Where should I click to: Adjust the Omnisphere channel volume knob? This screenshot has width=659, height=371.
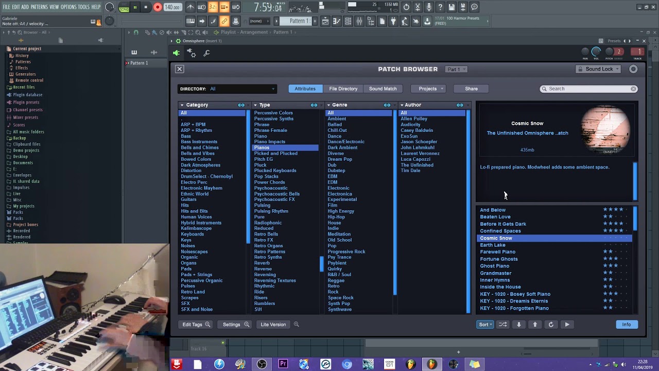[596, 52]
